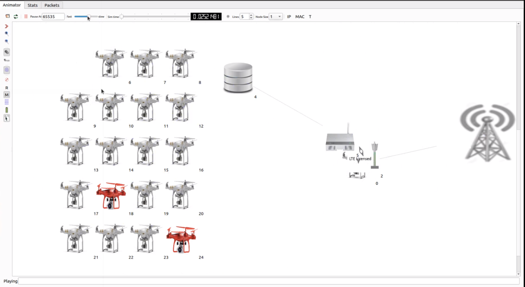Click the reload trace file icon

16,17
